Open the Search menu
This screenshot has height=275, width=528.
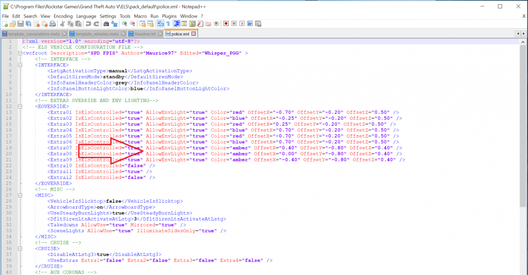30,16
